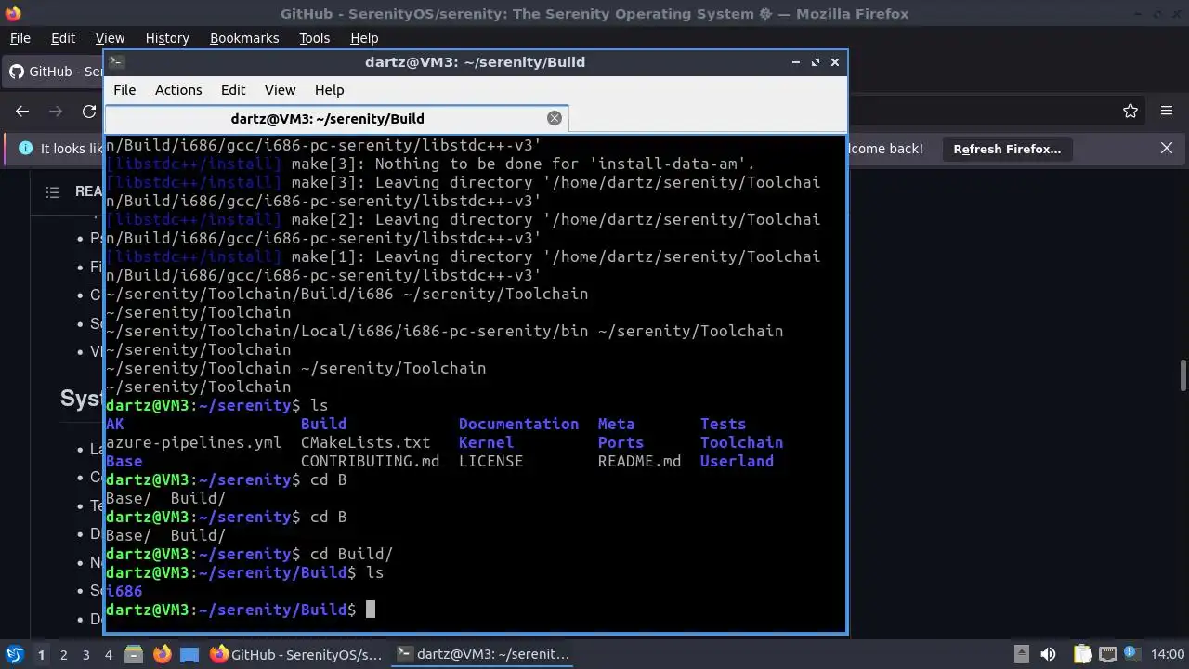Dismiss the Firefox notification bar
Image resolution: width=1189 pixels, height=669 pixels.
(1167, 149)
